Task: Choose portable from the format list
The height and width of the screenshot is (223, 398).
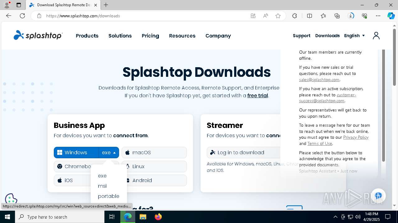Action: (x=109, y=196)
